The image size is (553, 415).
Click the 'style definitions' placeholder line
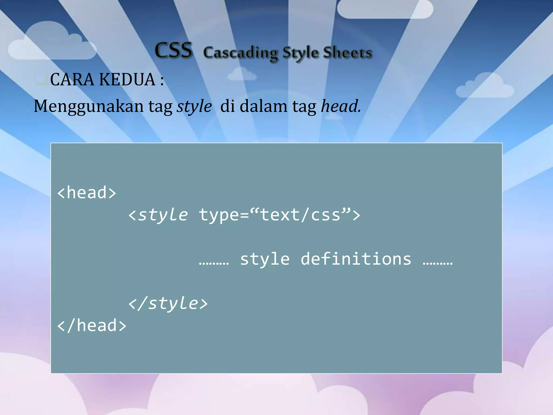pos(326,259)
